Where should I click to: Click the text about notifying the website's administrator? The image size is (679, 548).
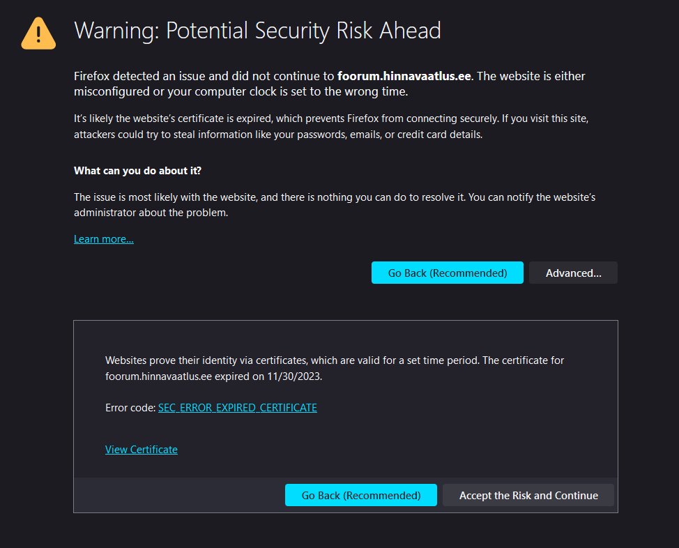point(335,205)
